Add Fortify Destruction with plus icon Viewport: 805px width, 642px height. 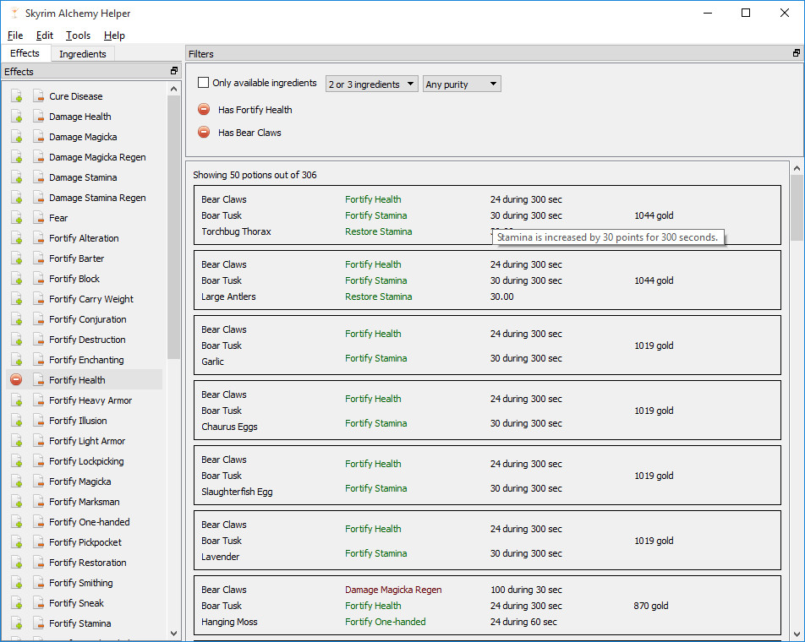16,340
